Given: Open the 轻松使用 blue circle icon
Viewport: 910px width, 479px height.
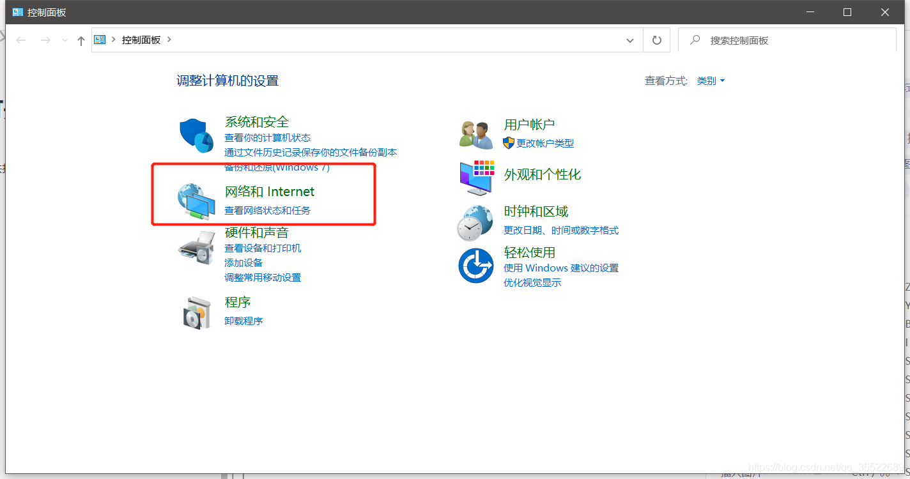Looking at the screenshot, I should pos(476,266).
